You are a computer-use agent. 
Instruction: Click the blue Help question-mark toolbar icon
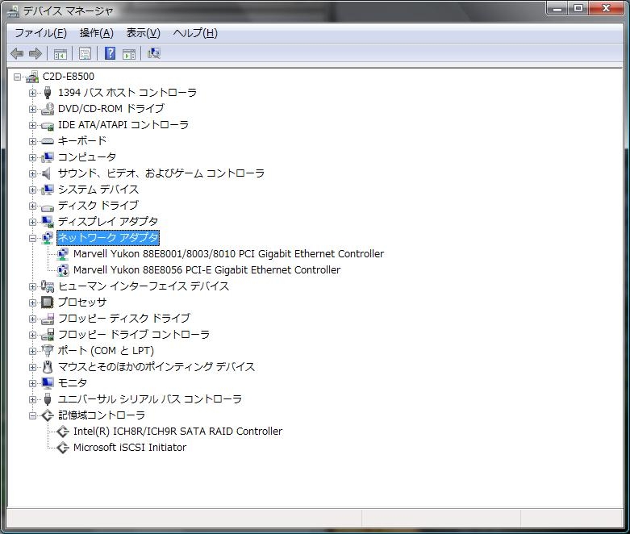(x=110, y=53)
